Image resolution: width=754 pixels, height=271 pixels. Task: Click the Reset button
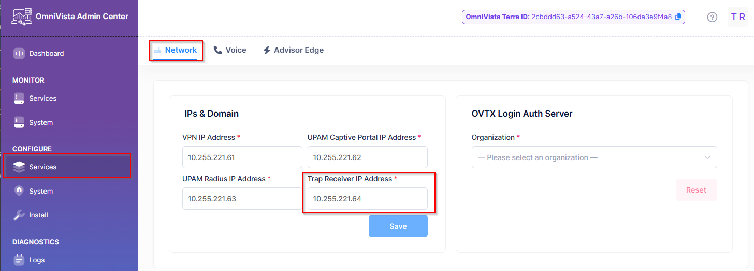[x=696, y=190]
